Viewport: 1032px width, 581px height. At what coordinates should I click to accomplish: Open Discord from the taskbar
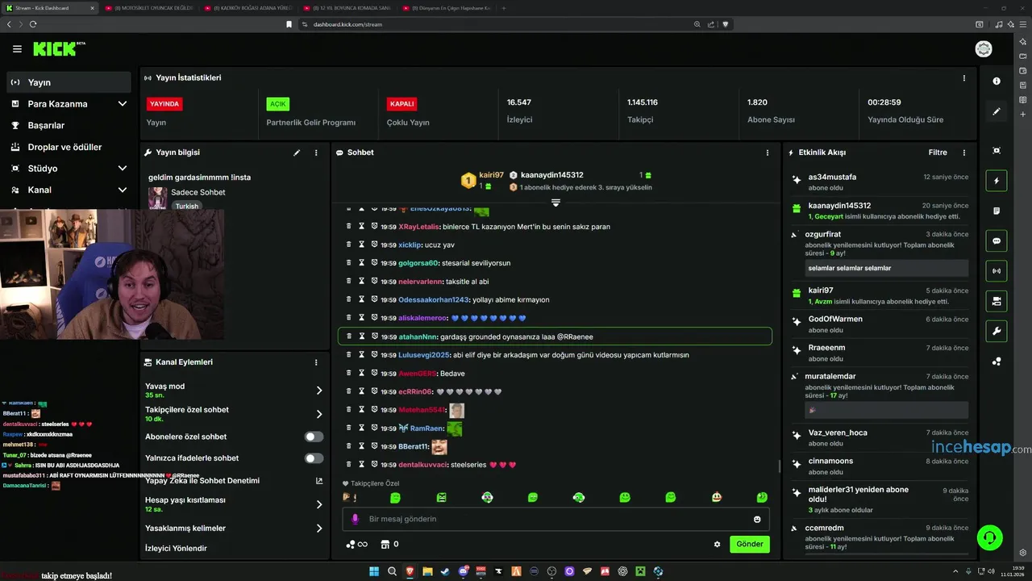[463, 571]
